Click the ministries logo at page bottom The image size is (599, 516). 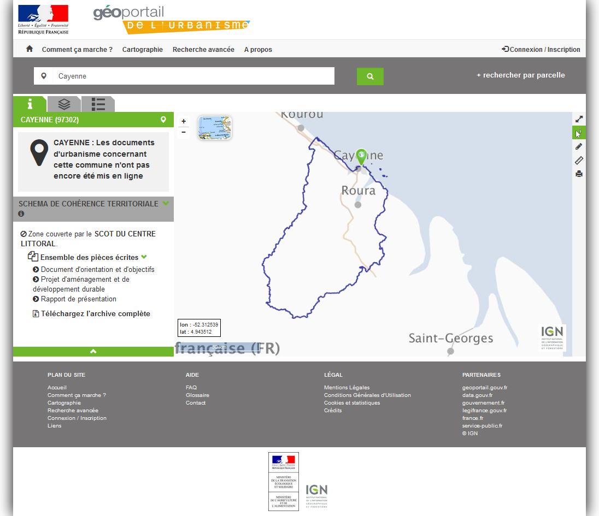[284, 482]
